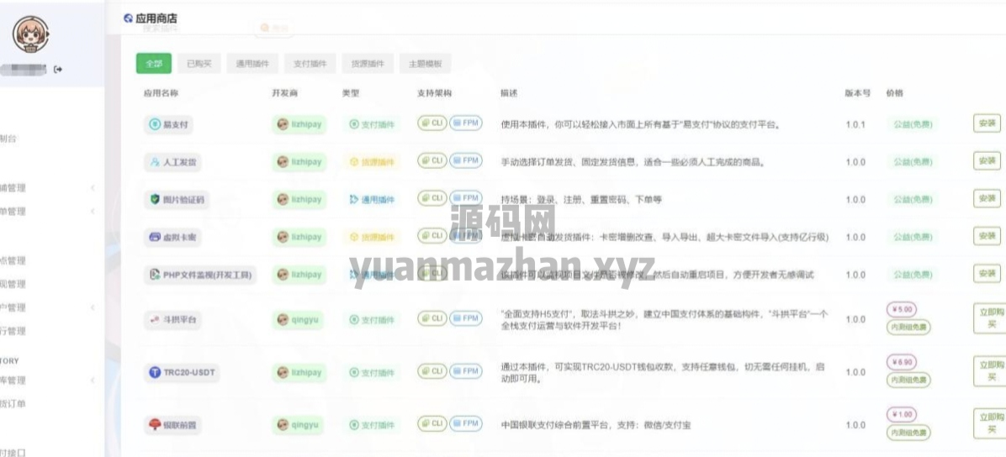Viewport: 1006px width, 457px height.
Task: Show the 主题模板 tab
Action: click(x=425, y=64)
